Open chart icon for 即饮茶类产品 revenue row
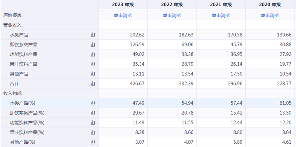The image size is (296, 147). [x=93, y=45]
